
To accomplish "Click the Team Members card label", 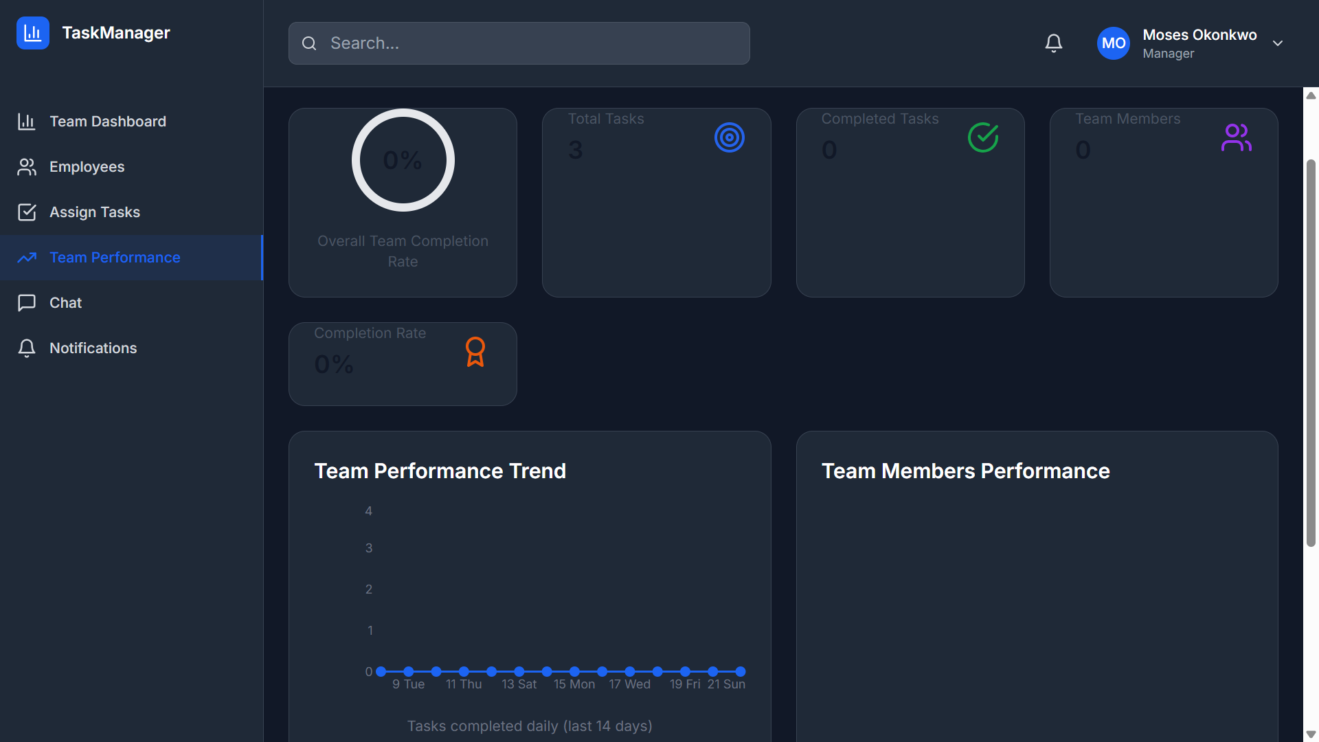I will pos(1128,119).
